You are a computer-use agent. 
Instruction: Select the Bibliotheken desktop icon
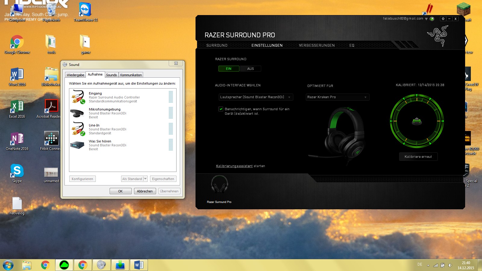pyautogui.click(x=51, y=77)
